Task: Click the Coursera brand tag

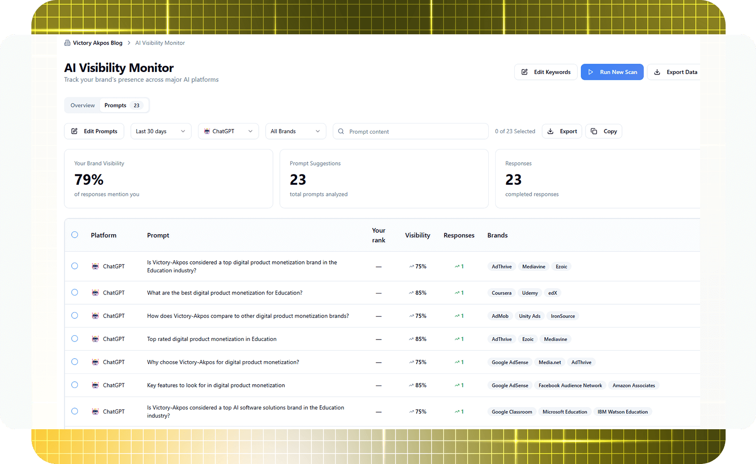Action: click(501, 293)
